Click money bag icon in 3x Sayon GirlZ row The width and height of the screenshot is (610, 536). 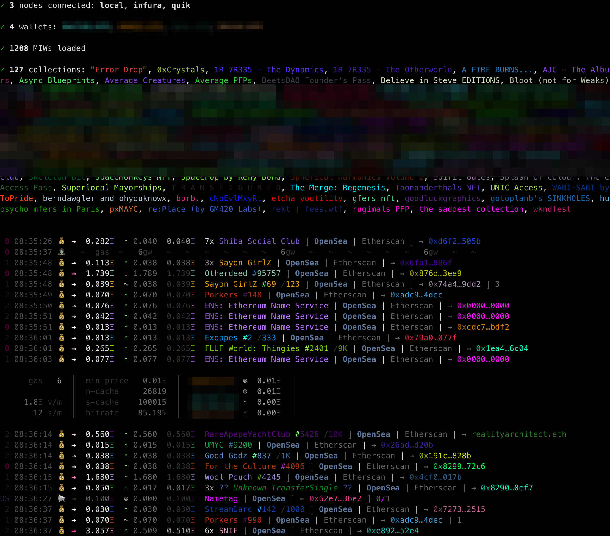62,263
